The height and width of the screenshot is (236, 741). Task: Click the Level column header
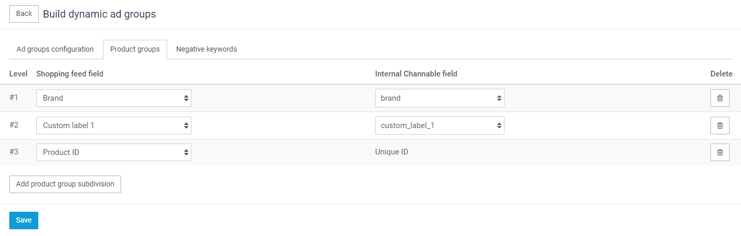tap(19, 74)
